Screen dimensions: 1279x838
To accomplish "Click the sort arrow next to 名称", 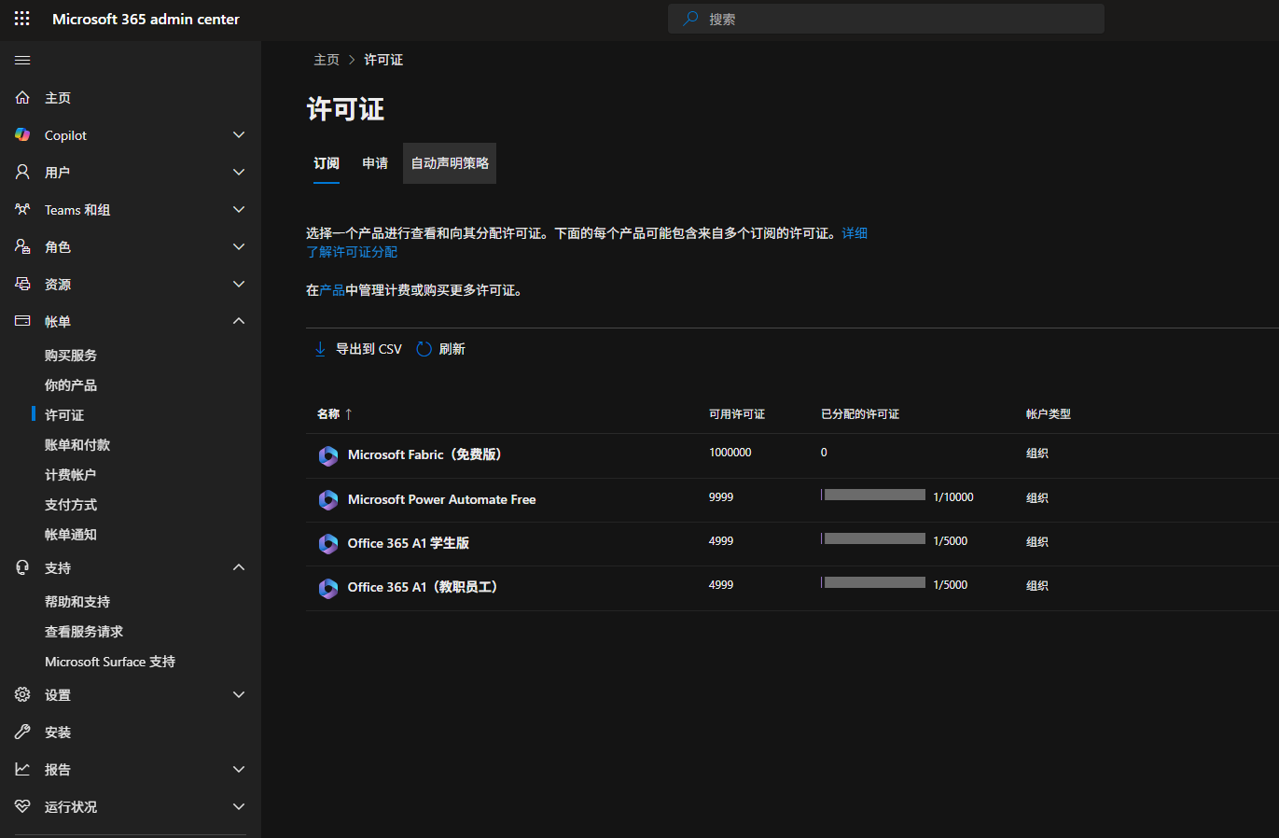I will [349, 414].
